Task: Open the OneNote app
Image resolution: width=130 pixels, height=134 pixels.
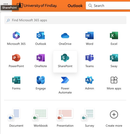Action: point(41,61)
